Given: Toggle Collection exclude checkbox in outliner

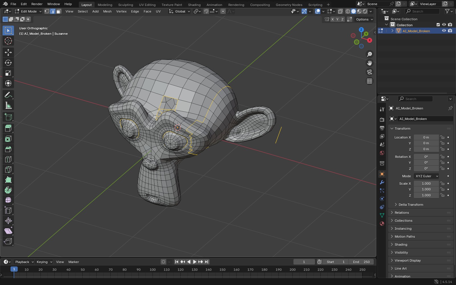Looking at the screenshot, I should [438, 25].
